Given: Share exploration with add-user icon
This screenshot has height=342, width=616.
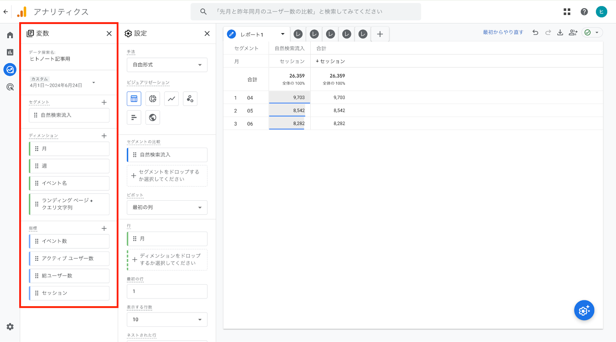Looking at the screenshot, I should [573, 32].
